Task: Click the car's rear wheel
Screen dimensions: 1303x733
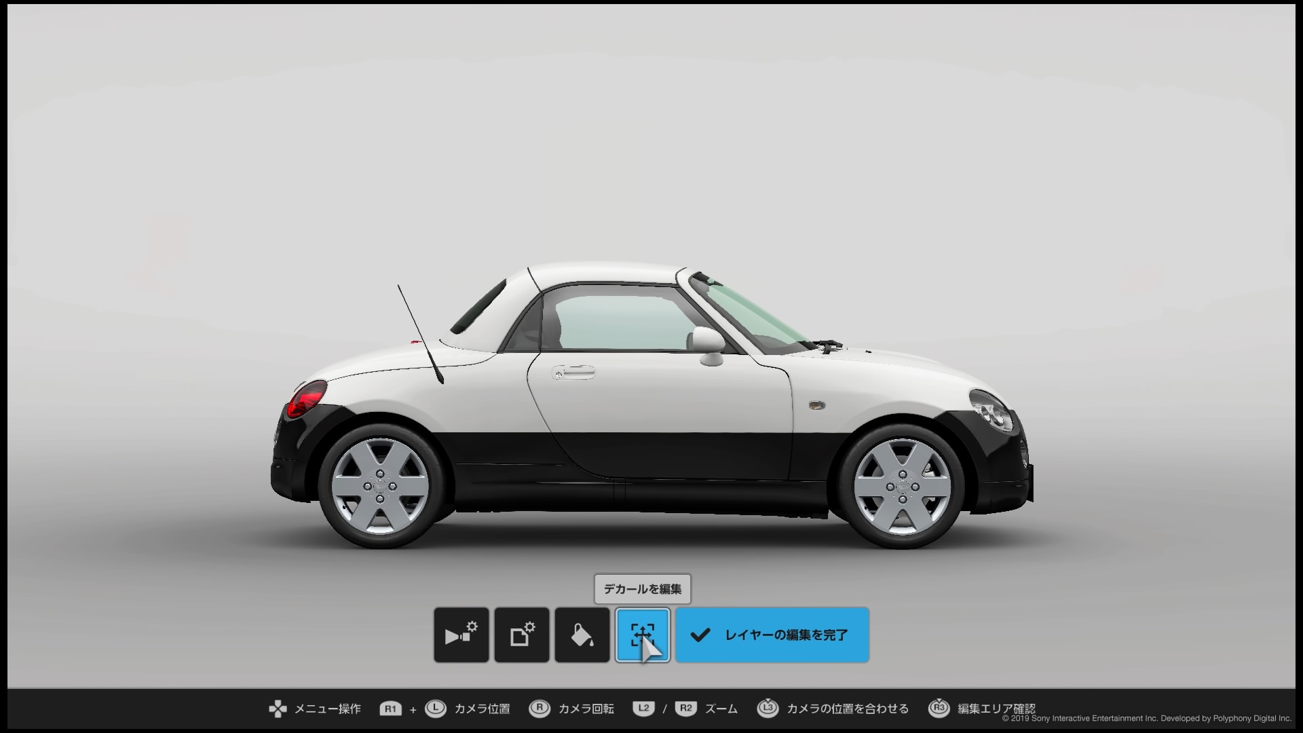Action: 380,486
